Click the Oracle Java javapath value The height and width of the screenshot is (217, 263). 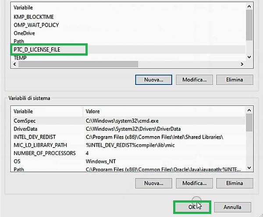pos(163,169)
